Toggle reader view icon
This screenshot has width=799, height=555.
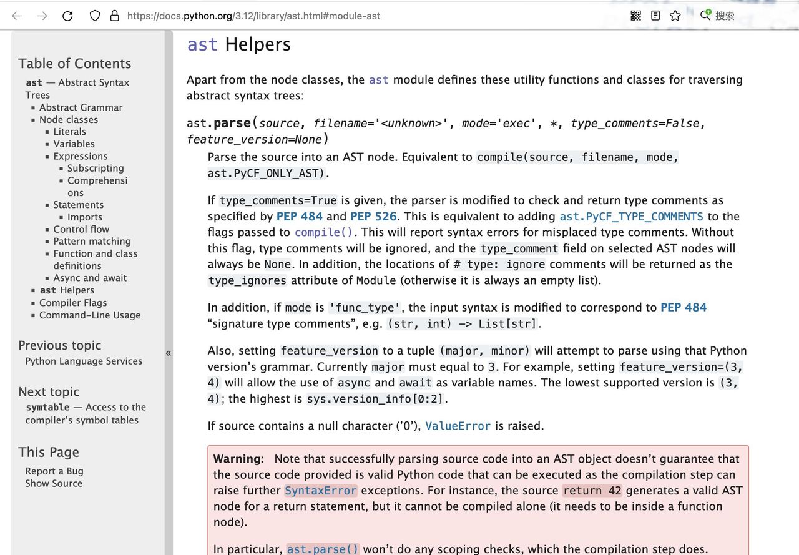pyautogui.click(x=655, y=16)
